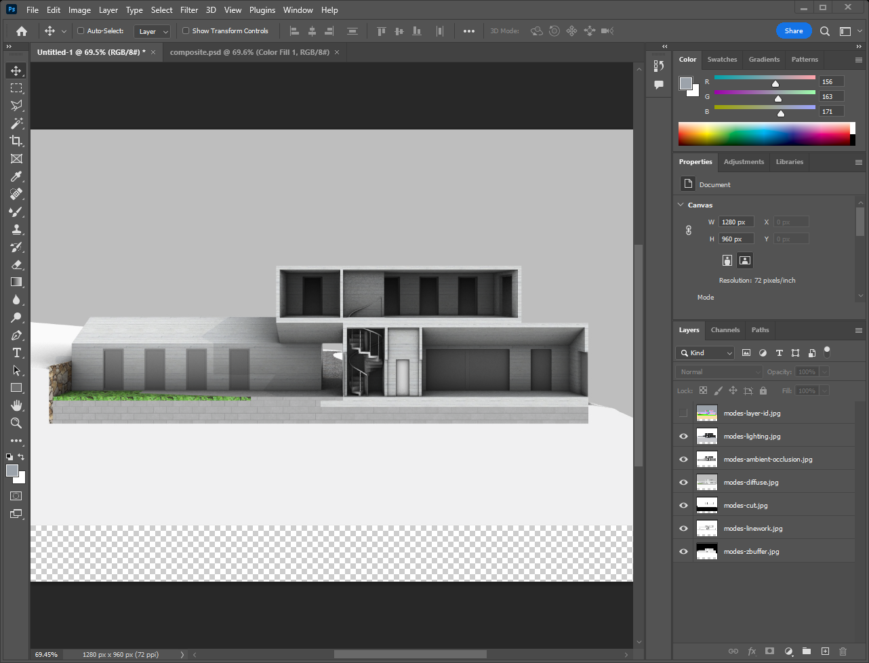Image resolution: width=869 pixels, height=663 pixels.
Task: Click the blue Share button
Action: tap(793, 31)
